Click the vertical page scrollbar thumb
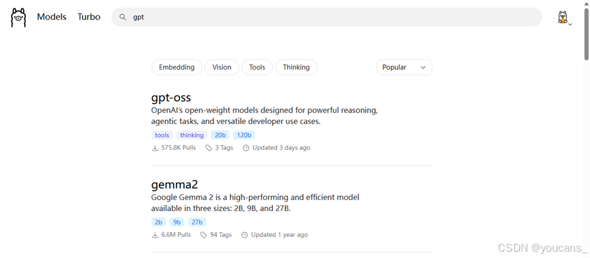Screen dimensions: 590x258 point(587,34)
